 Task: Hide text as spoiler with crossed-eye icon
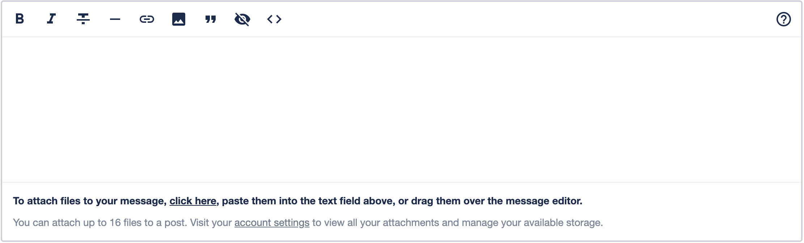click(242, 19)
